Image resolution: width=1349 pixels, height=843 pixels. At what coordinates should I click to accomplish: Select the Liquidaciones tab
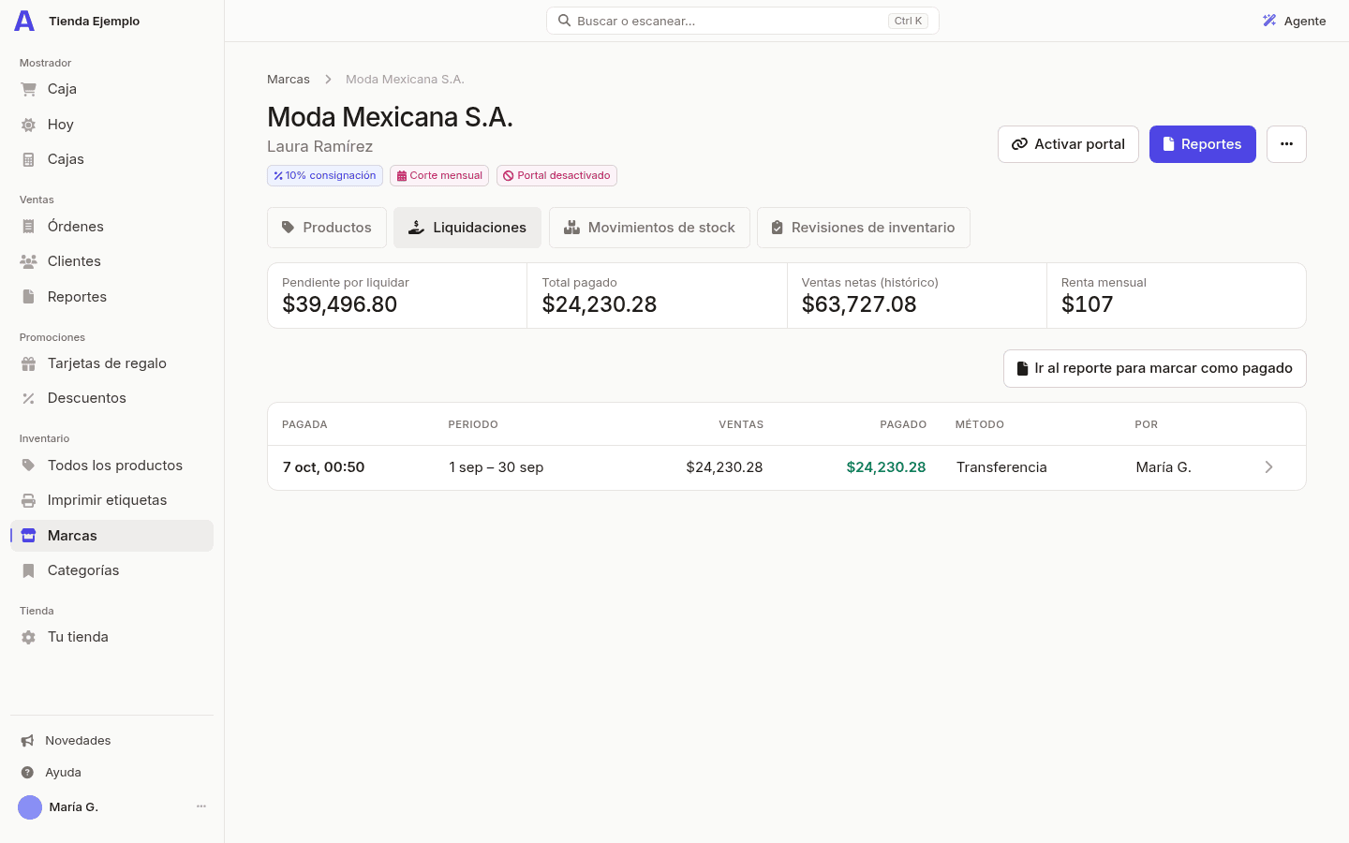point(467,228)
